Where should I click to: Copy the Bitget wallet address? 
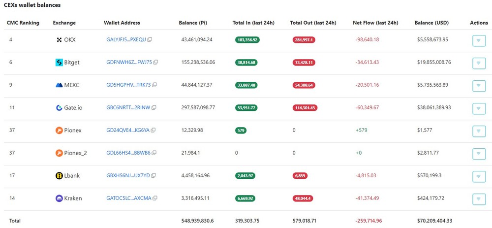(x=155, y=62)
